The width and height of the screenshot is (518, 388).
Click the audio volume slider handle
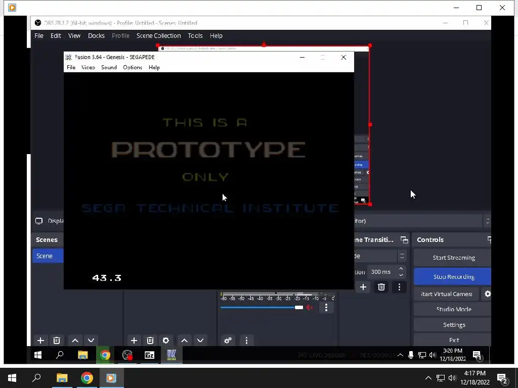[x=298, y=308]
